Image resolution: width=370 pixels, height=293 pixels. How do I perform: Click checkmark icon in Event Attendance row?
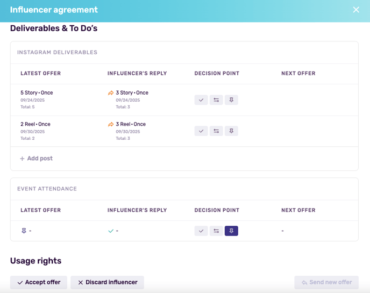[201, 231]
